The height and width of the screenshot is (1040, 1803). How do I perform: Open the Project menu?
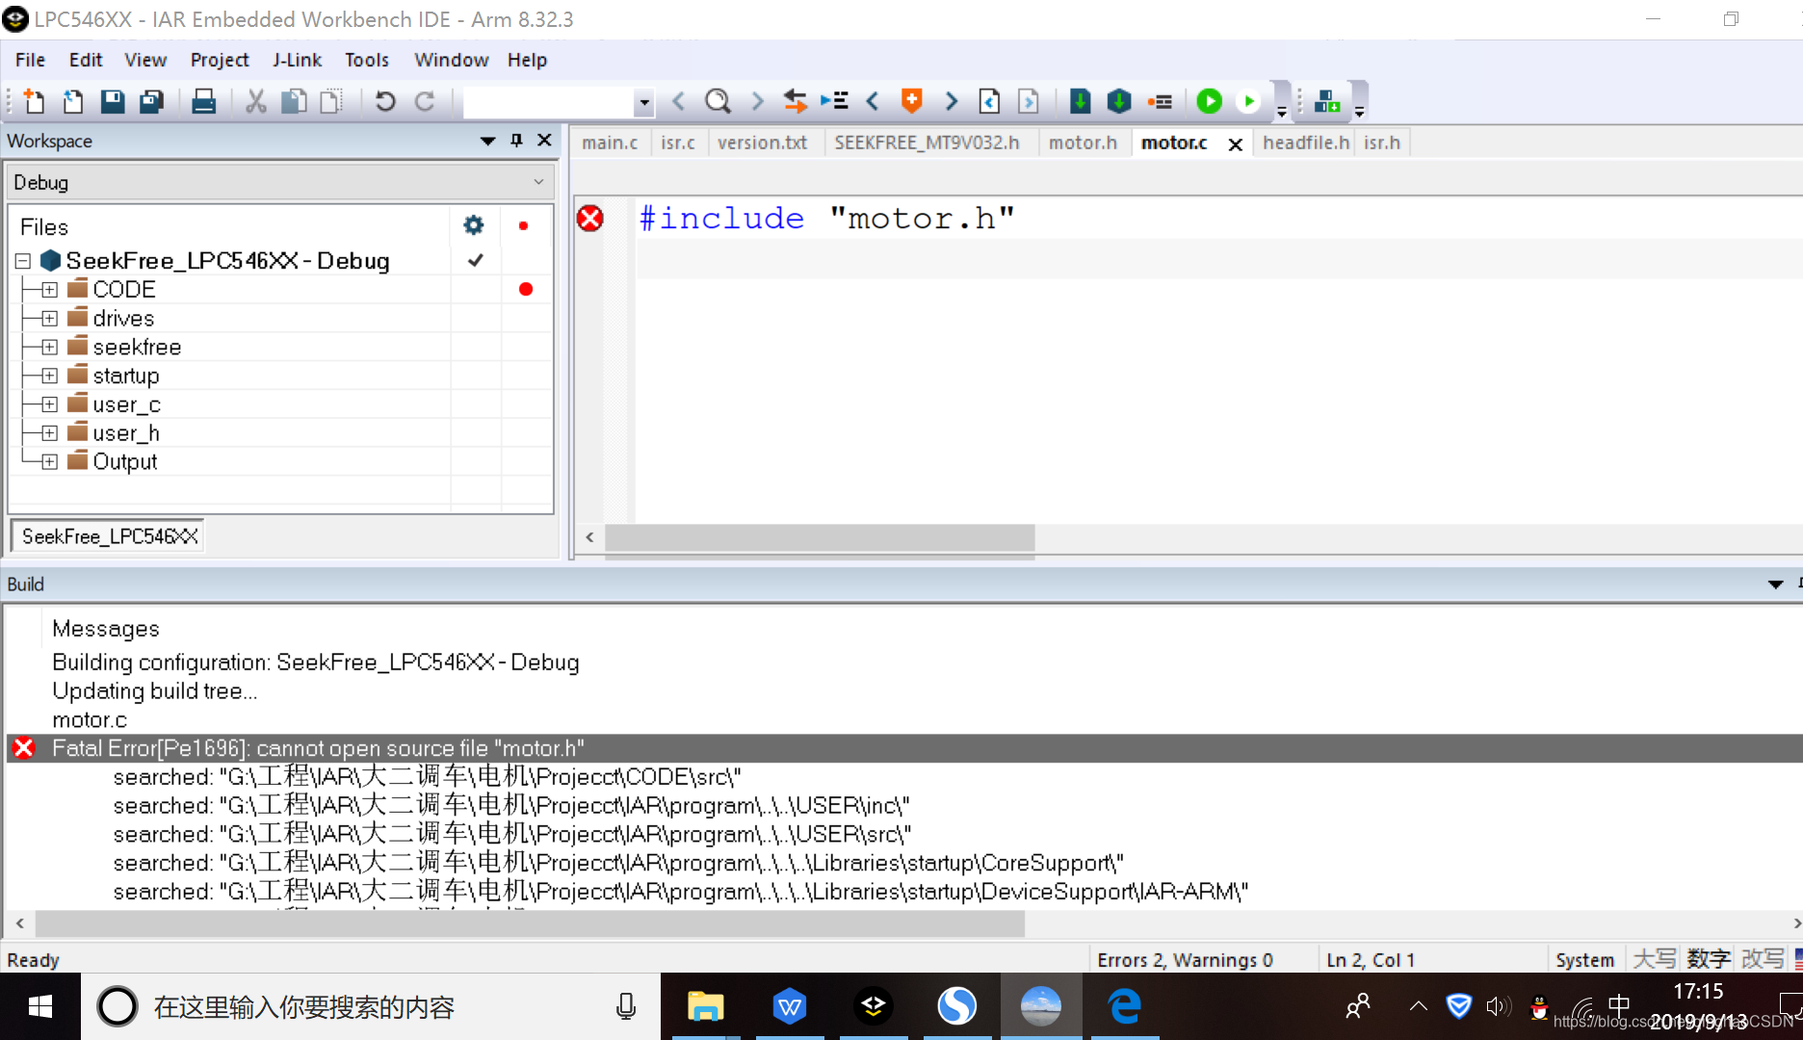(x=220, y=60)
